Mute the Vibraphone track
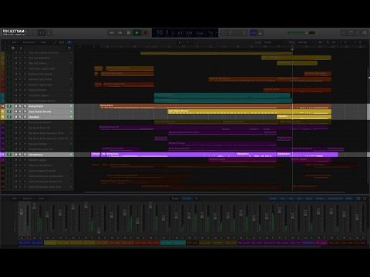 pos(16,155)
